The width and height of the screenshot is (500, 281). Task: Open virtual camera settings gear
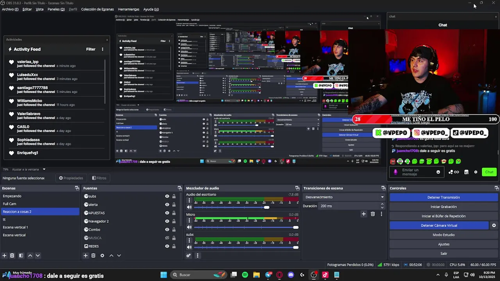click(494, 226)
